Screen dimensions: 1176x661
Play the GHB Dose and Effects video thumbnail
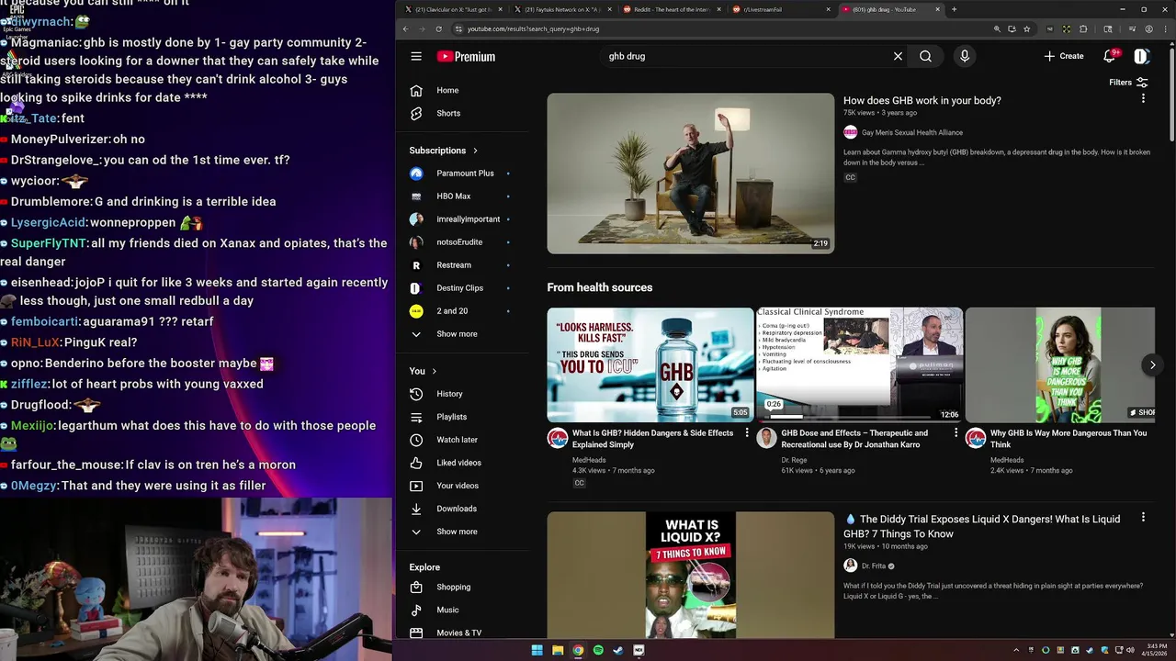pos(859,364)
